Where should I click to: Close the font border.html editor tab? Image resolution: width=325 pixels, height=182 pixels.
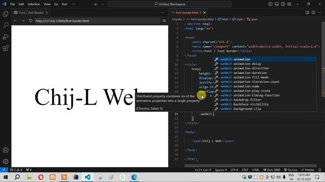(x=204, y=13)
